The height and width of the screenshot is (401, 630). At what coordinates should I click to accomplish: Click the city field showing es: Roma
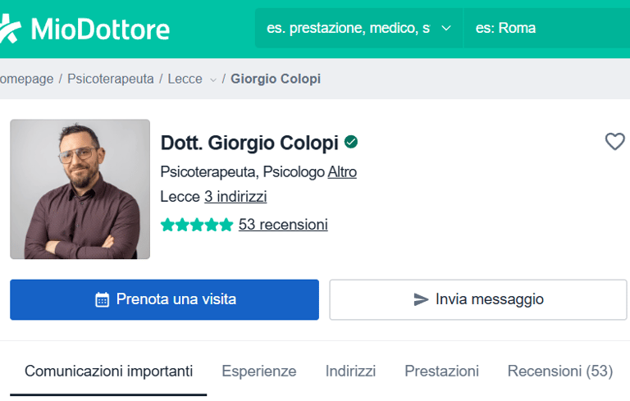tap(547, 28)
